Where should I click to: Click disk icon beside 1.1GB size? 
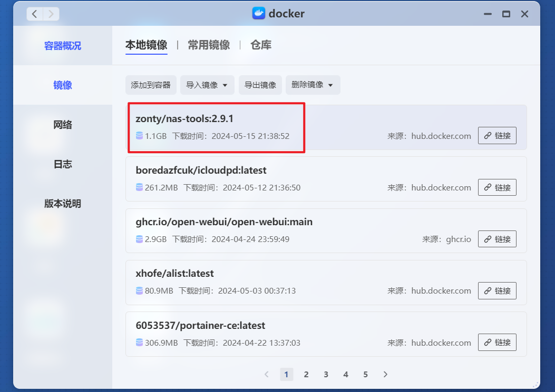tap(140, 136)
